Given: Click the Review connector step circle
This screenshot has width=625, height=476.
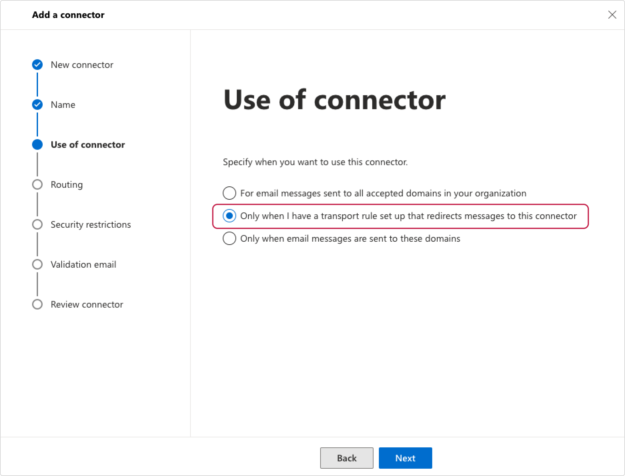Looking at the screenshot, I should pos(37,304).
